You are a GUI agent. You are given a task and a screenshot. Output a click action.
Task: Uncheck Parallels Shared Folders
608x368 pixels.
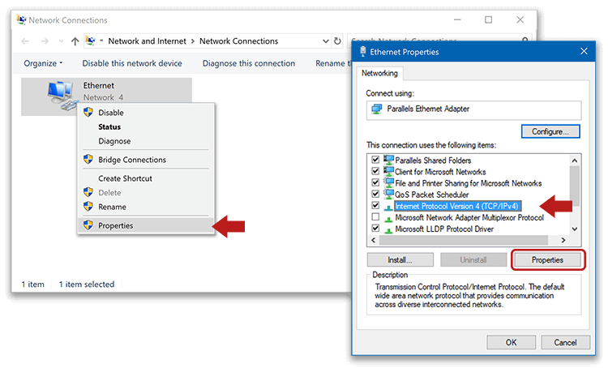375,160
